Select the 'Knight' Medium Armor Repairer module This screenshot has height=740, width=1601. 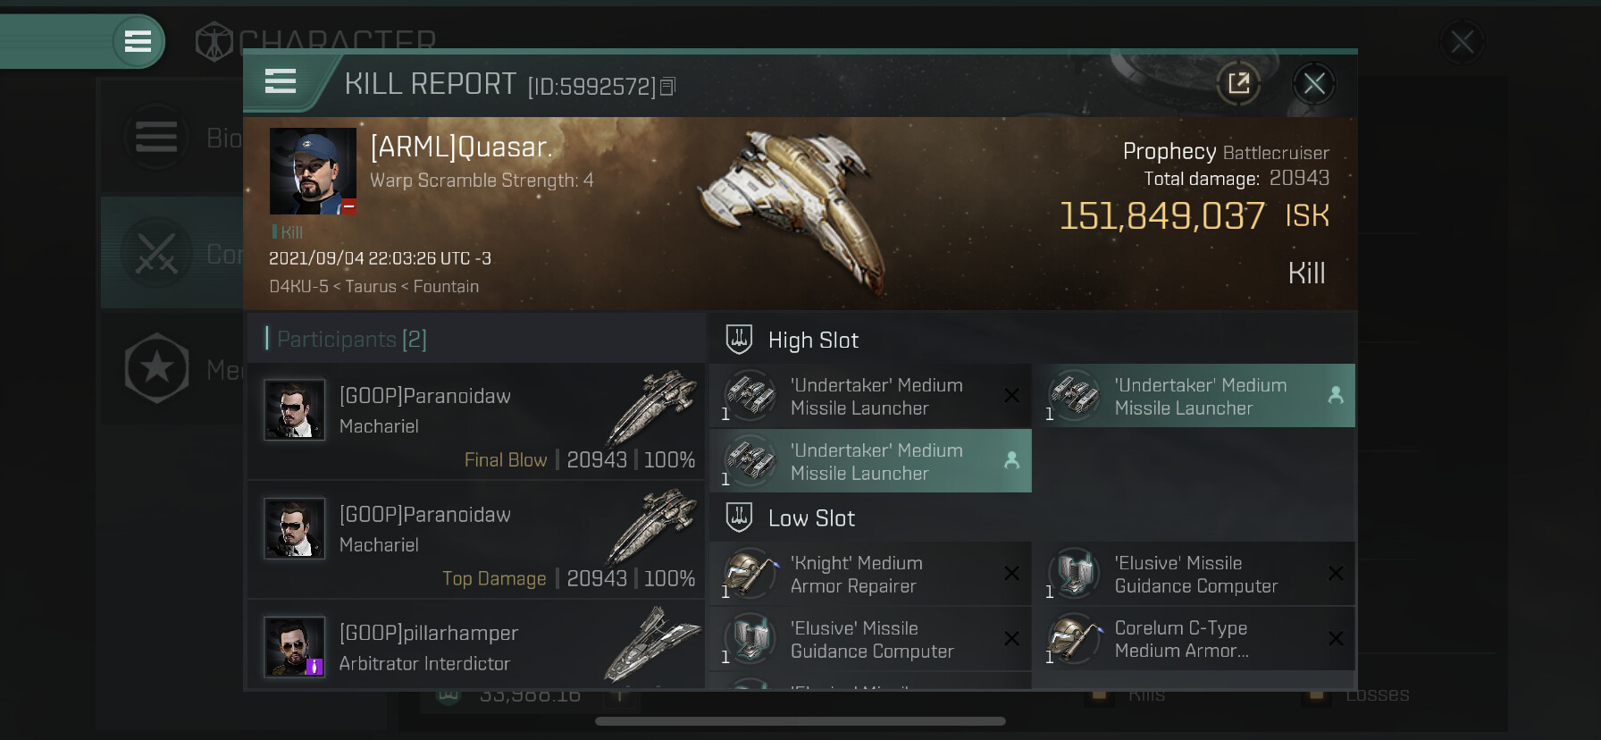pyautogui.click(x=870, y=575)
